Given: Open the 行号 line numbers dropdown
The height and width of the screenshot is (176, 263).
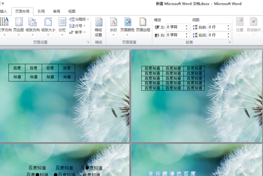Looking at the screenshot, I should pyautogui.click(x=78, y=26).
